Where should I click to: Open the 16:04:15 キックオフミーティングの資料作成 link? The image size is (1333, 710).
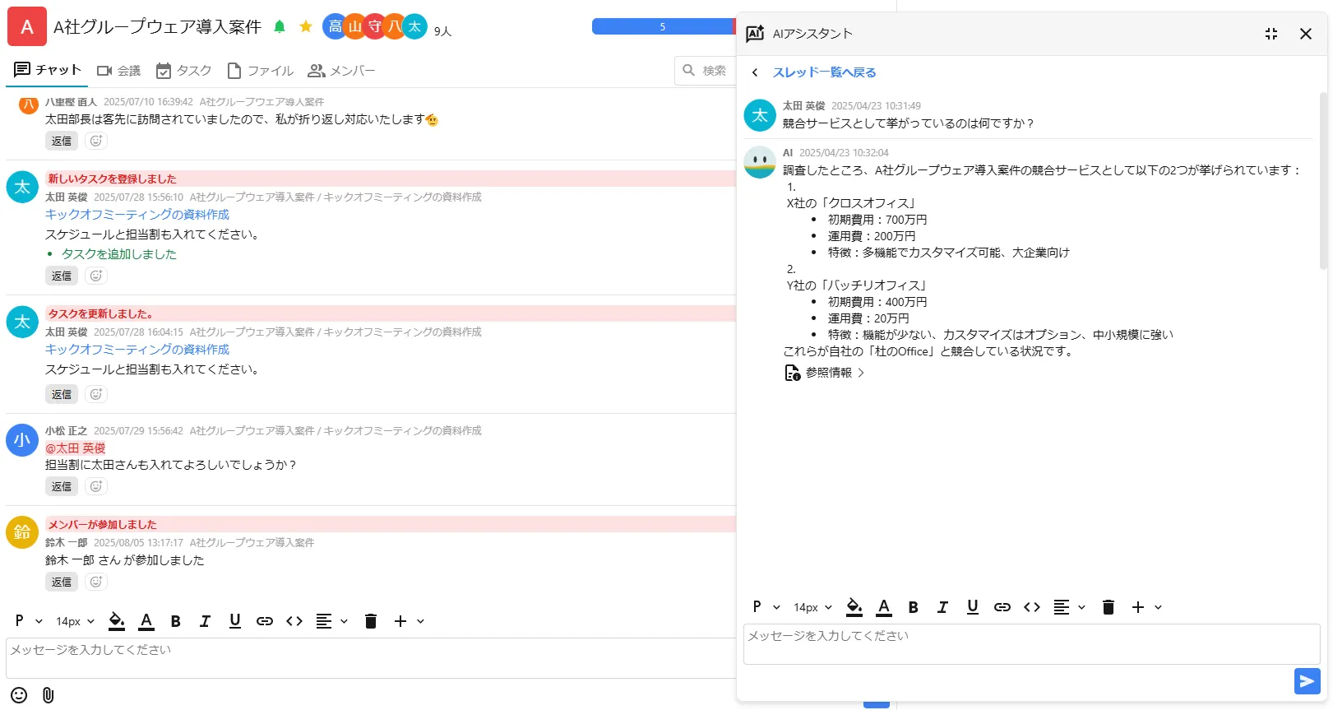[x=137, y=350]
